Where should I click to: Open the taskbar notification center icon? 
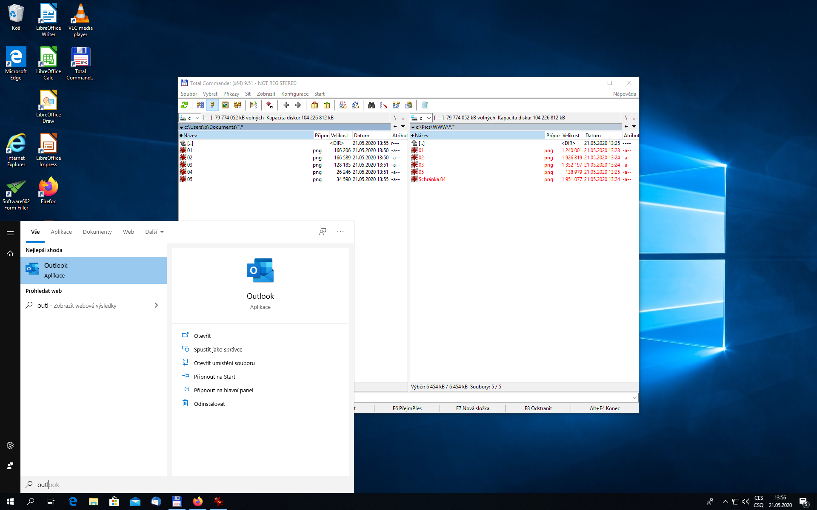(x=803, y=502)
